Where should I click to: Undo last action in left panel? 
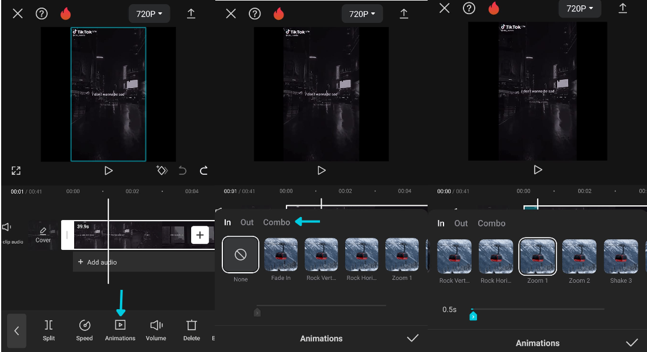point(182,171)
